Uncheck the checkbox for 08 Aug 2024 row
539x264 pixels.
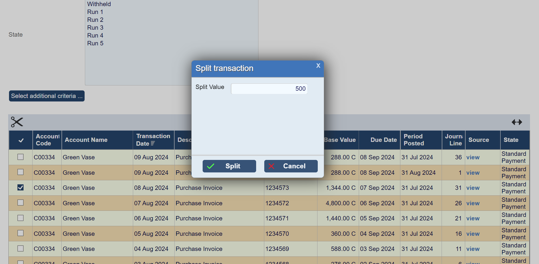(x=20, y=188)
